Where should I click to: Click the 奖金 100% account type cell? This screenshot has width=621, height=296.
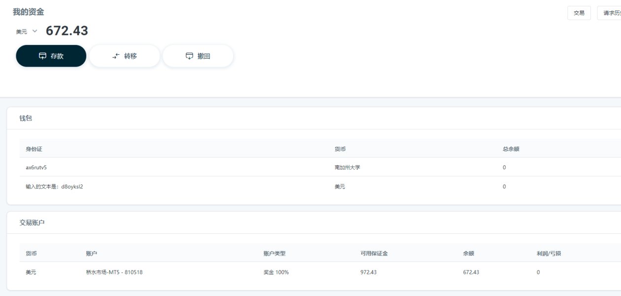point(276,272)
